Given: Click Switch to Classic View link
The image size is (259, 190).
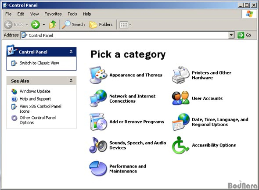Looking at the screenshot, I should click(x=40, y=63).
